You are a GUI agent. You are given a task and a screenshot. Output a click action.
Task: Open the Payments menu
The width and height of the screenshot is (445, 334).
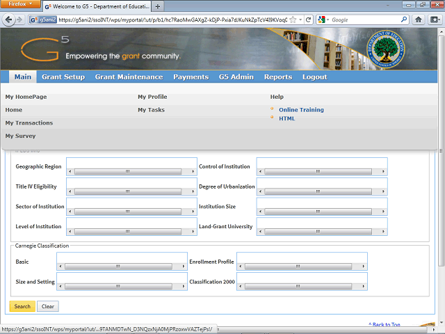click(x=191, y=77)
